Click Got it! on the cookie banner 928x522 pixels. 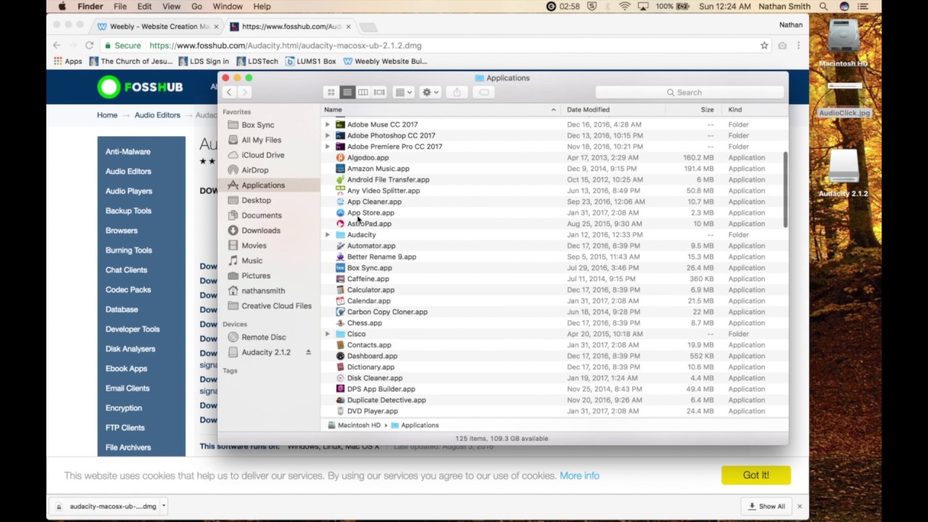coord(755,475)
